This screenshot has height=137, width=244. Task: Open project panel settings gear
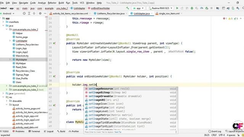pyautogui.click(x=40, y=14)
